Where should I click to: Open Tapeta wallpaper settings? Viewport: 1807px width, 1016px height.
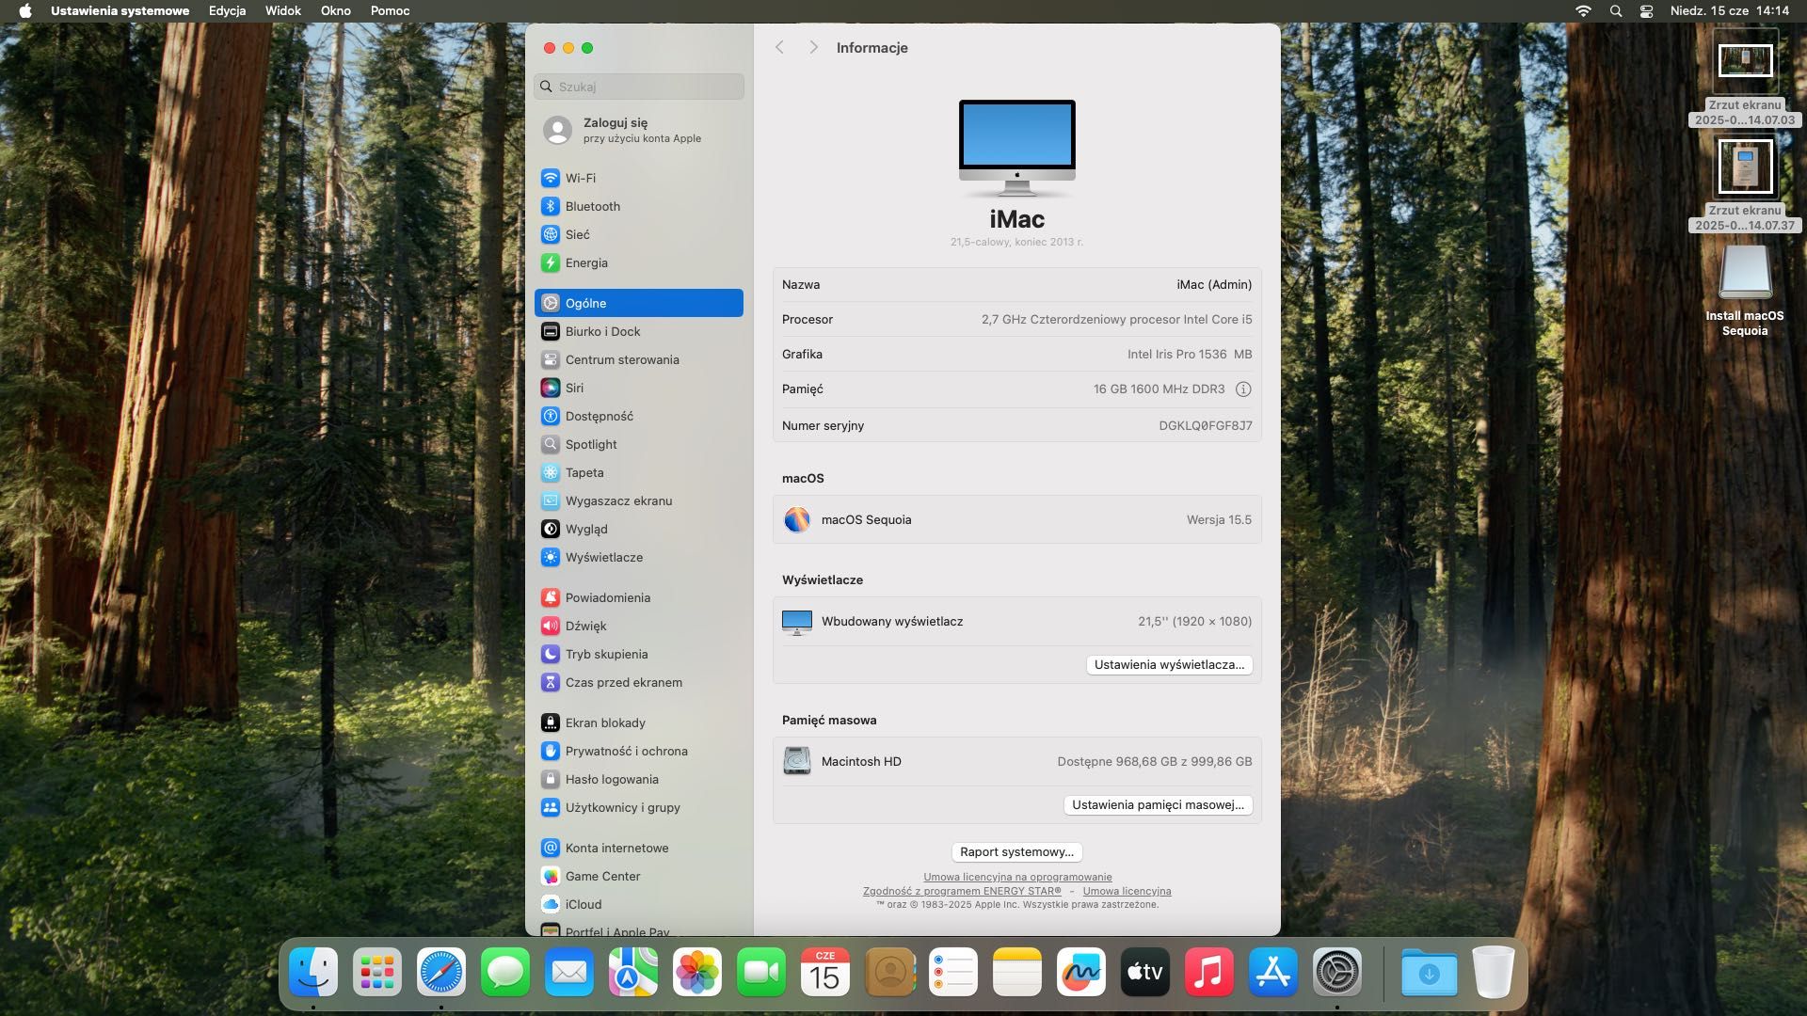(638, 472)
